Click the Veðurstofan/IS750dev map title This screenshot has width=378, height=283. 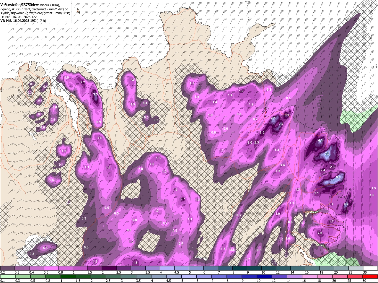[19, 5]
